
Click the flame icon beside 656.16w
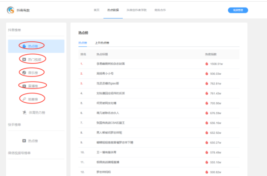pyautogui.click(x=207, y=123)
